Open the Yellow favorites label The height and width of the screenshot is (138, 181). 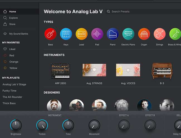pyautogui.click(x=13, y=68)
